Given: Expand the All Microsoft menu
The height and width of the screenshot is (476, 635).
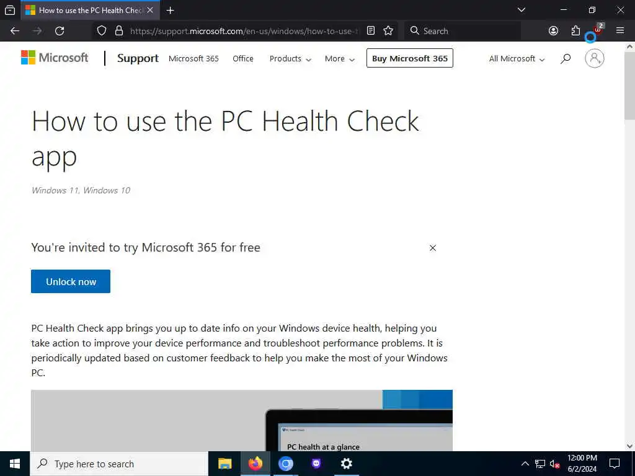Looking at the screenshot, I should click(517, 59).
